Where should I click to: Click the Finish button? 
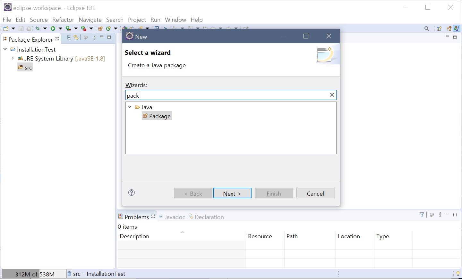(274, 193)
